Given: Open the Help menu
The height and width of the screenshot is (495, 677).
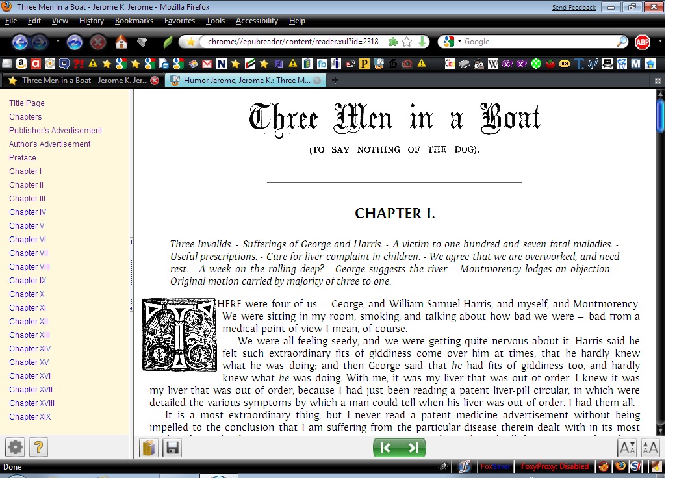Looking at the screenshot, I should (297, 21).
